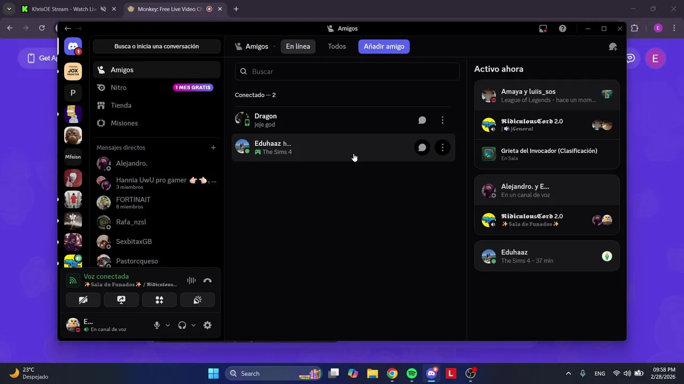Share your screen in voice channel
Screen dimensions: 684x384
click(121, 300)
